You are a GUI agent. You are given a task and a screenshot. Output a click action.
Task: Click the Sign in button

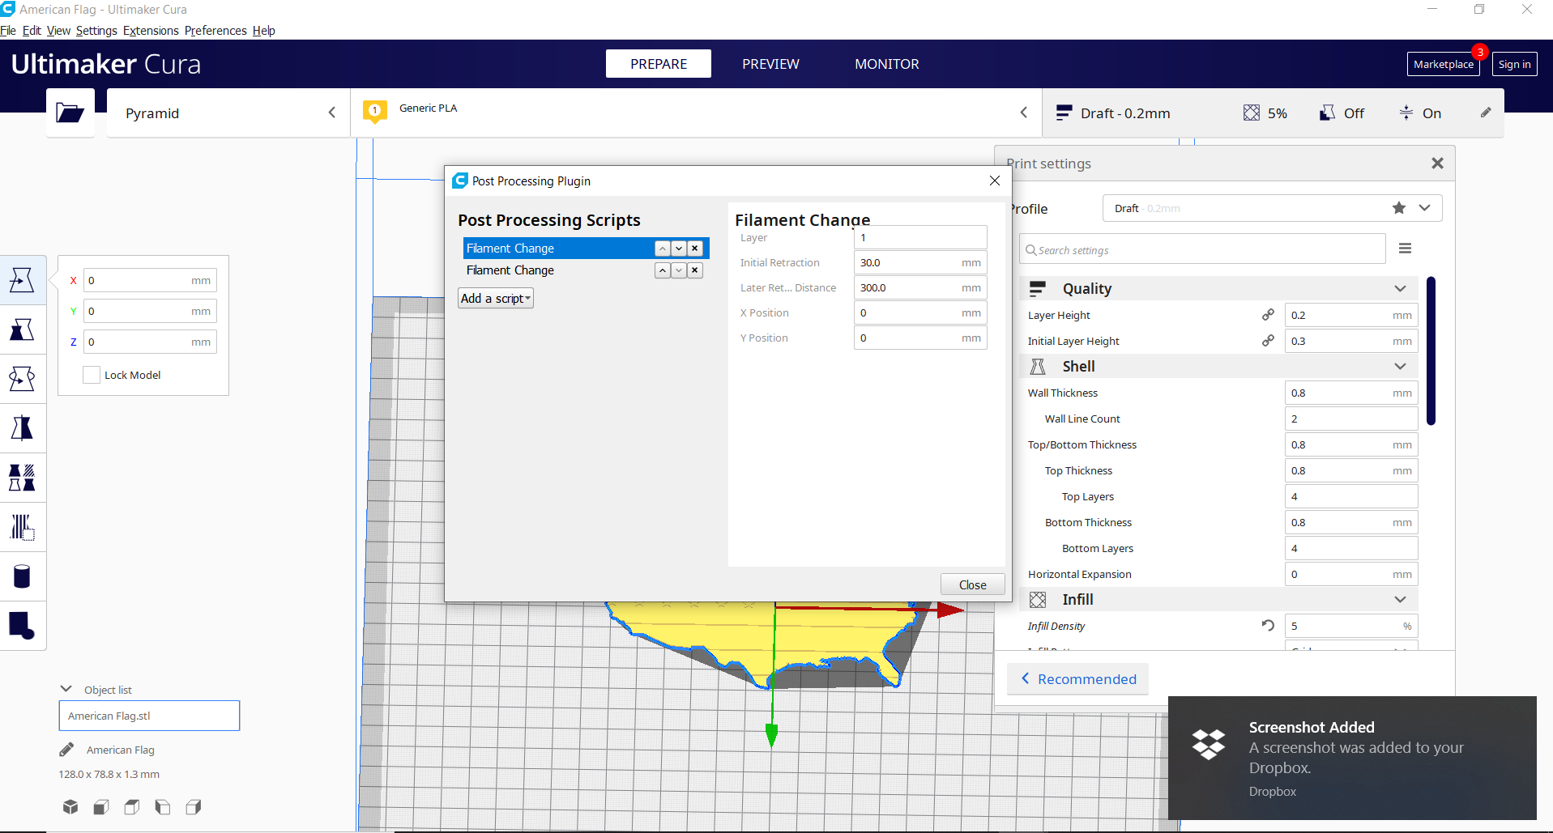point(1514,64)
